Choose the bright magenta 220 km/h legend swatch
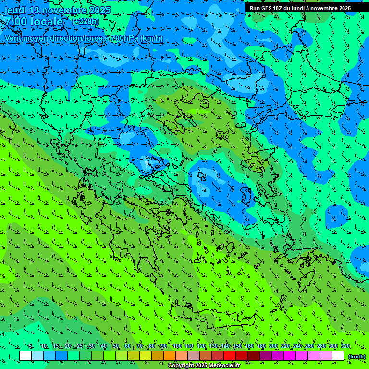The height and width of the screenshot is (369, 369). (290, 356)
